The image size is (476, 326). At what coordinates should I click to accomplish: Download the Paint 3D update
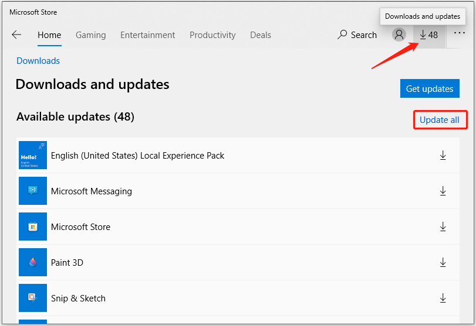click(443, 263)
